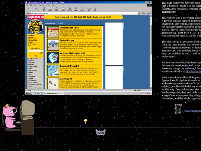The image size is (201, 151).
Task: Click the Home icon in the browser toolbar
Action: click(56, 9)
